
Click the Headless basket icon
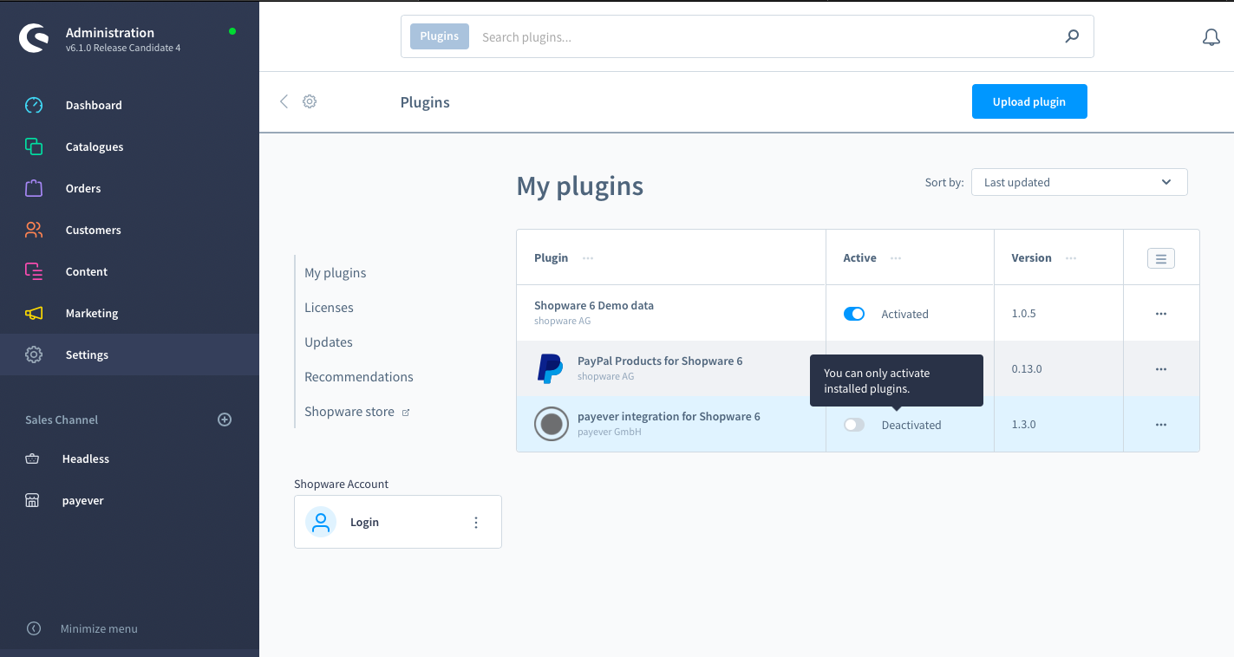click(32, 459)
